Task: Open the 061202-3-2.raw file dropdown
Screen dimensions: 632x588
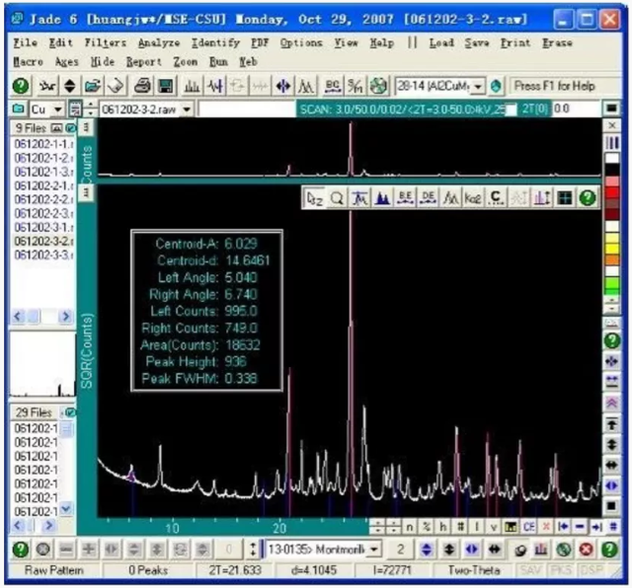Action: [x=187, y=110]
